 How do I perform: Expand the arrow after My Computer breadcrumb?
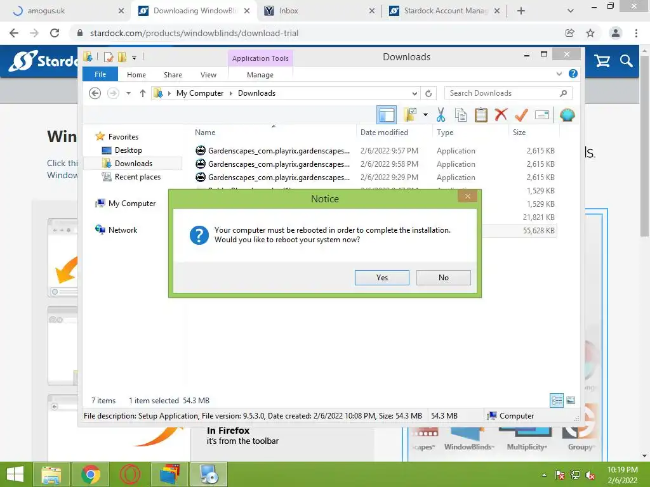(x=231, y=93)
